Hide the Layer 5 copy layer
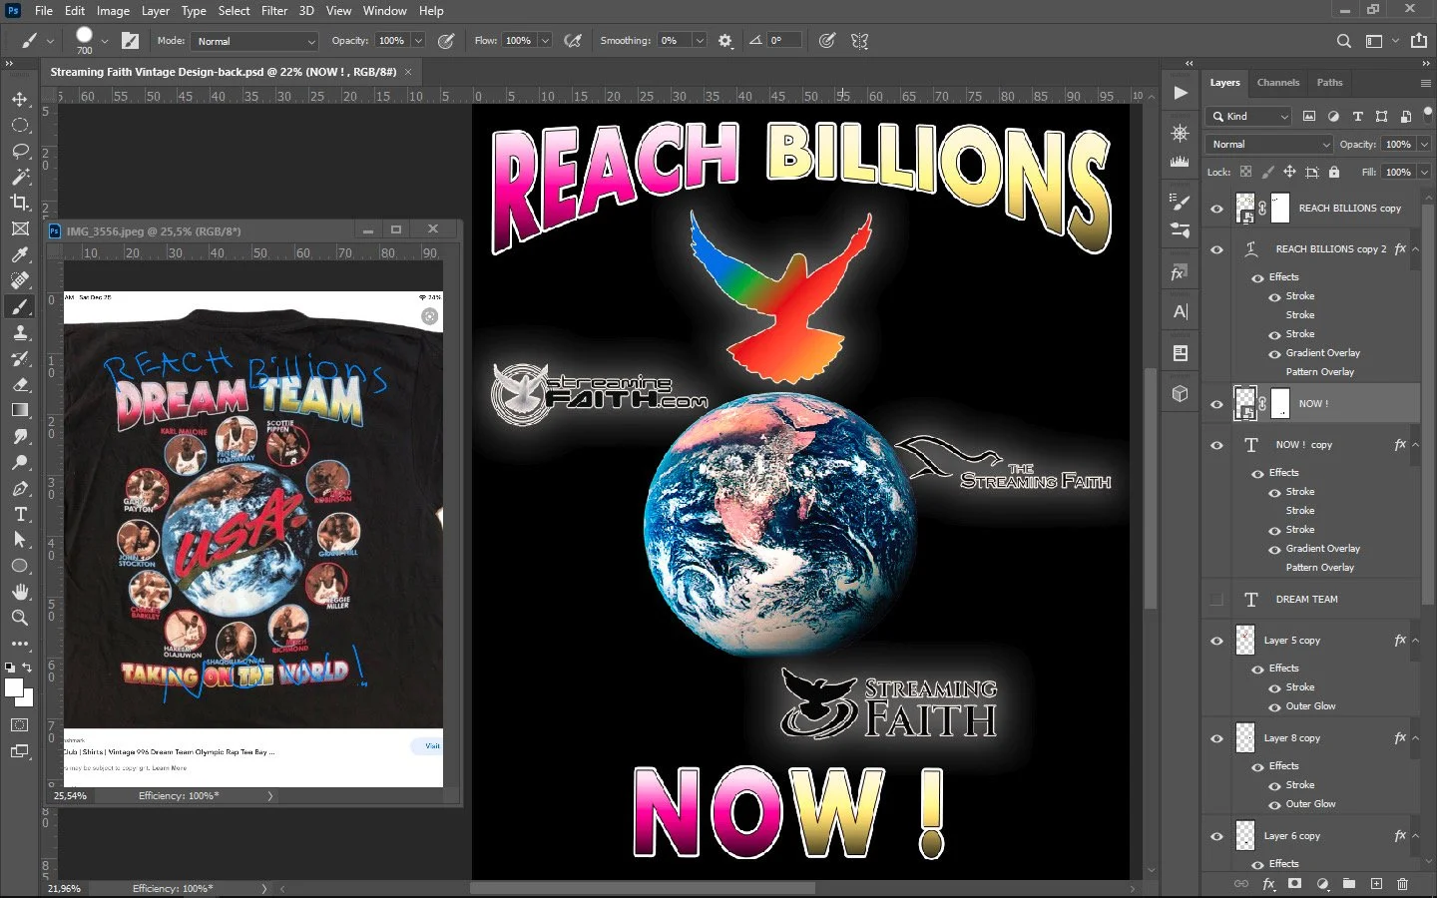This screenshot has height=898, width=1437. coord(1216,641)
